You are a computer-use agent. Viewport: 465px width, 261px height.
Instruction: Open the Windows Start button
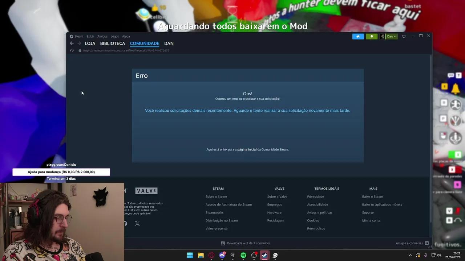click(190, 255)
